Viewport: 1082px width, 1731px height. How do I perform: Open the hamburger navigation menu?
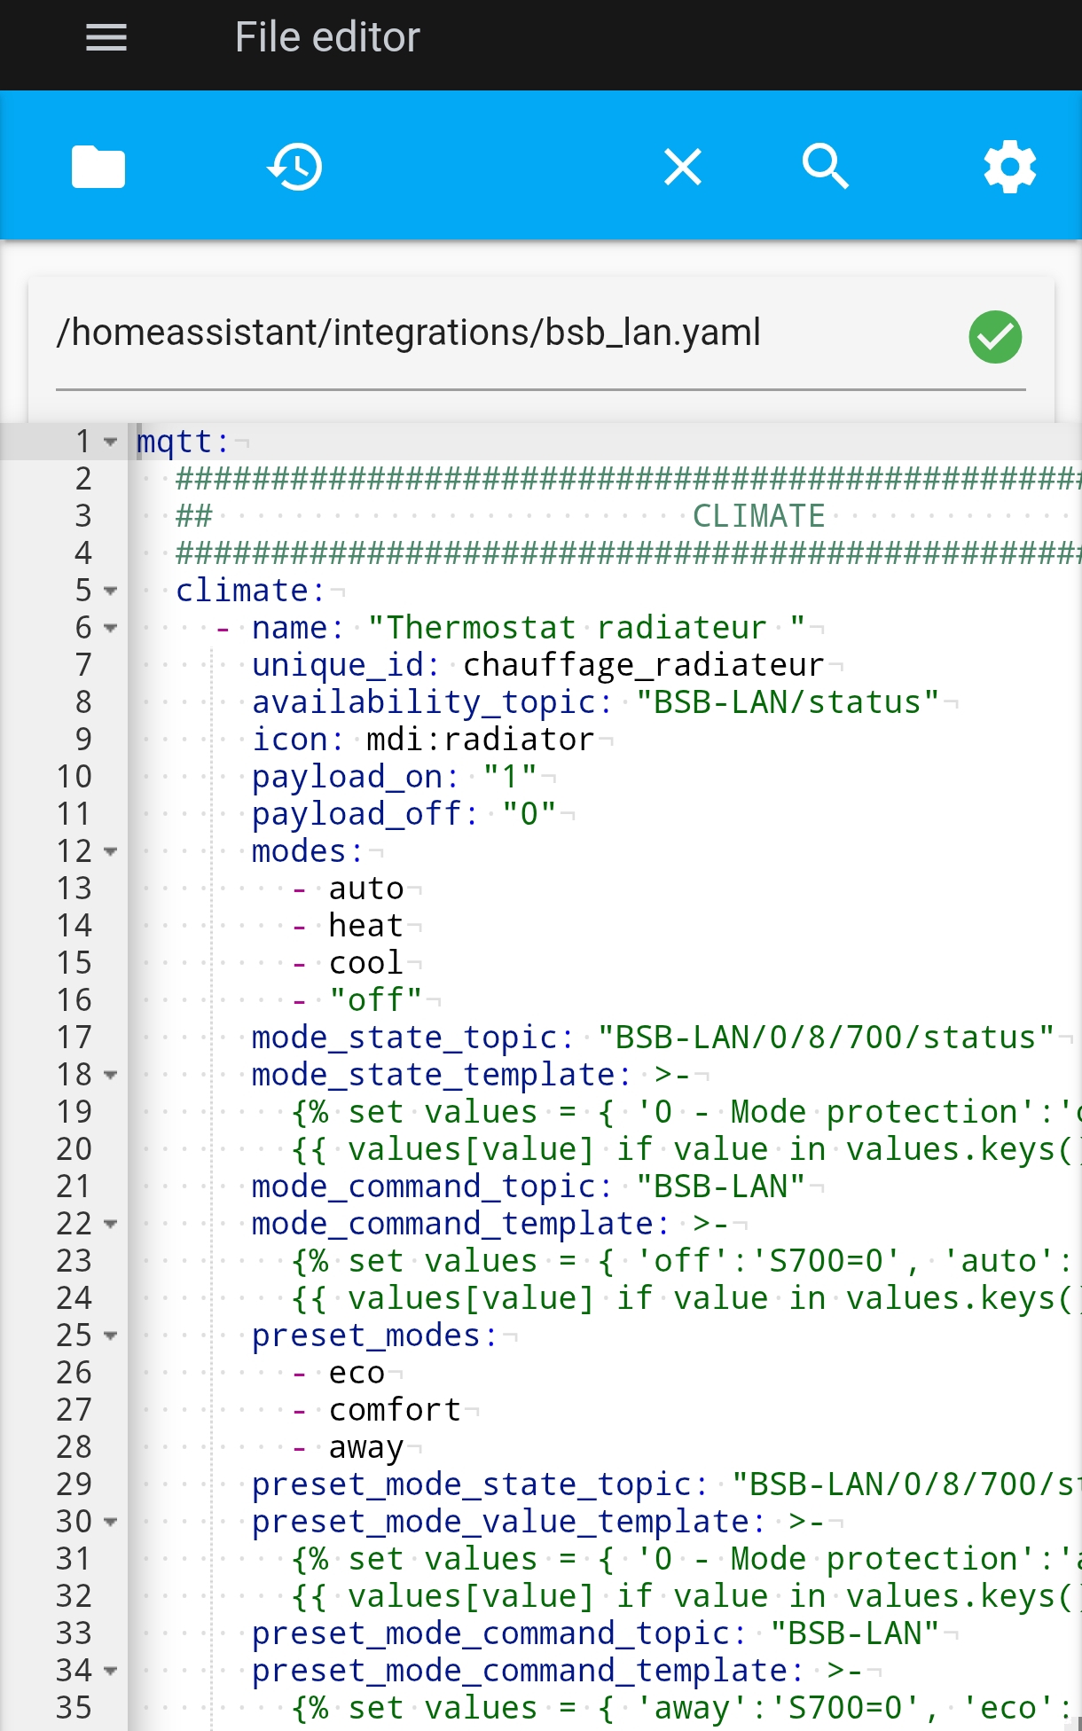(x=106, y=37)
